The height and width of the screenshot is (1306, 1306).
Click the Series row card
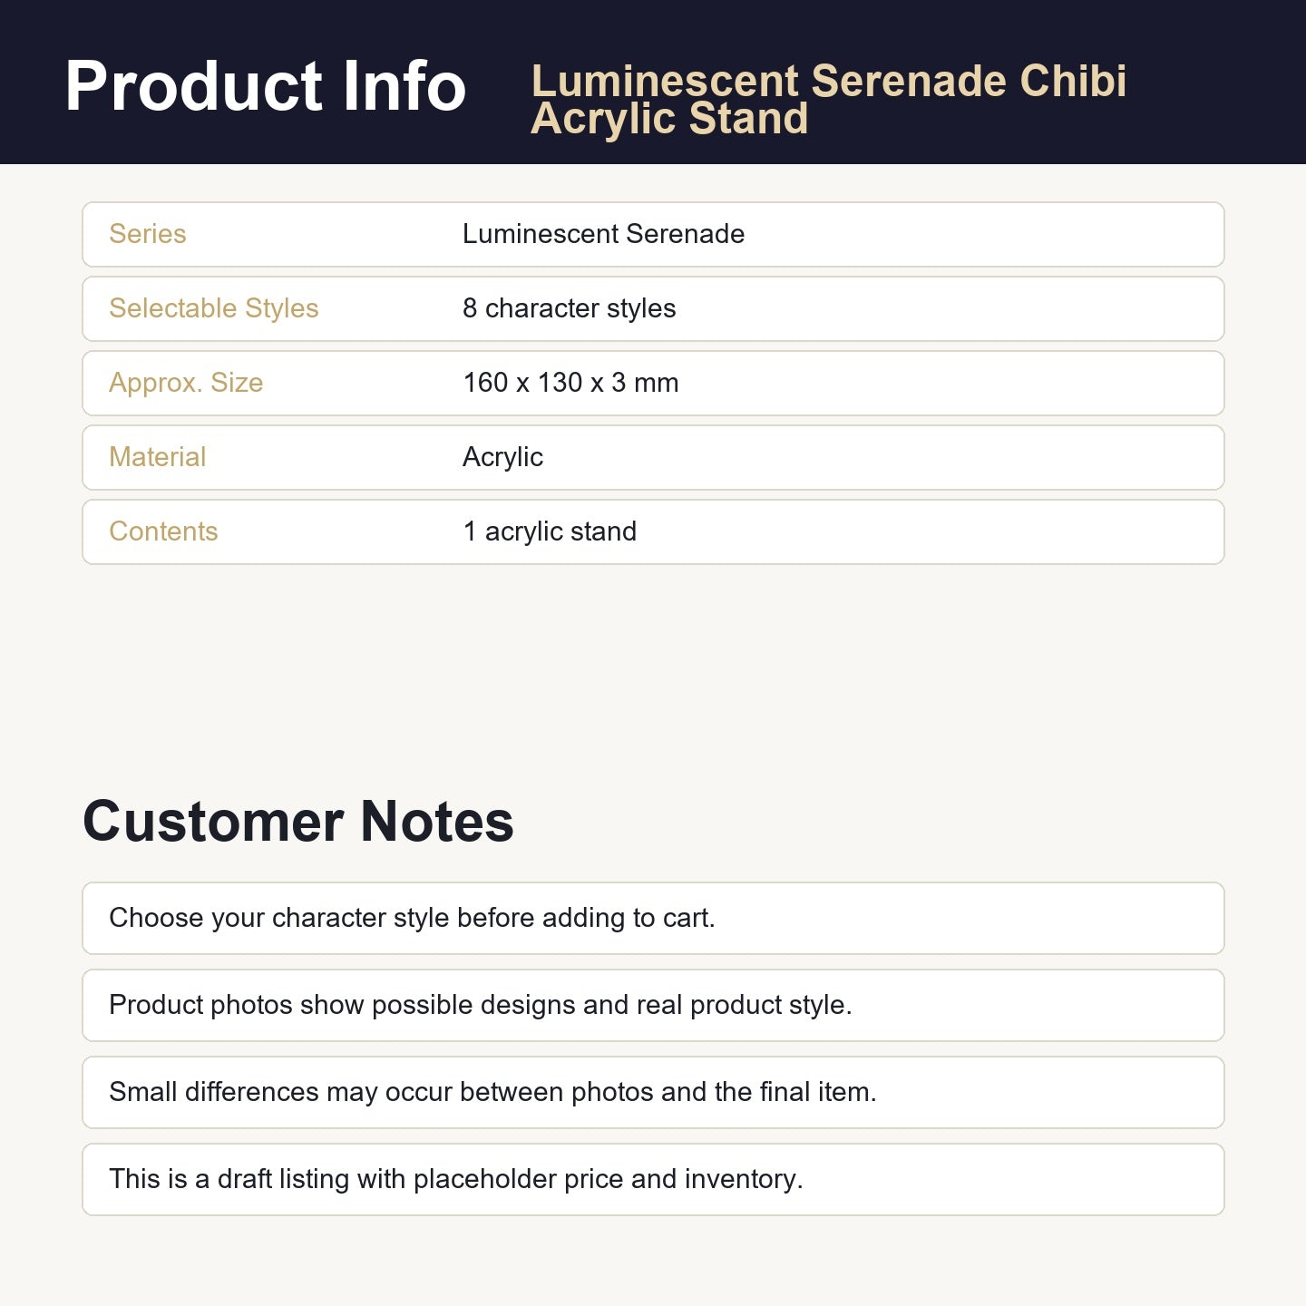pyautogui.click(x=653, y=235)
